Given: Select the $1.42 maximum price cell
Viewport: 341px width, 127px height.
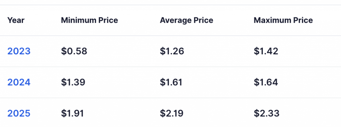Looking at the screenshot, I should click(266, 51).
